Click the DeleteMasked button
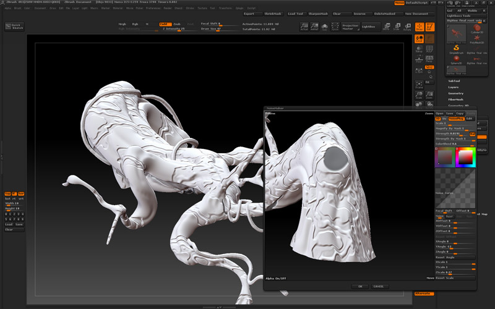This screenshot has height=309, width=495. (388, 14)
